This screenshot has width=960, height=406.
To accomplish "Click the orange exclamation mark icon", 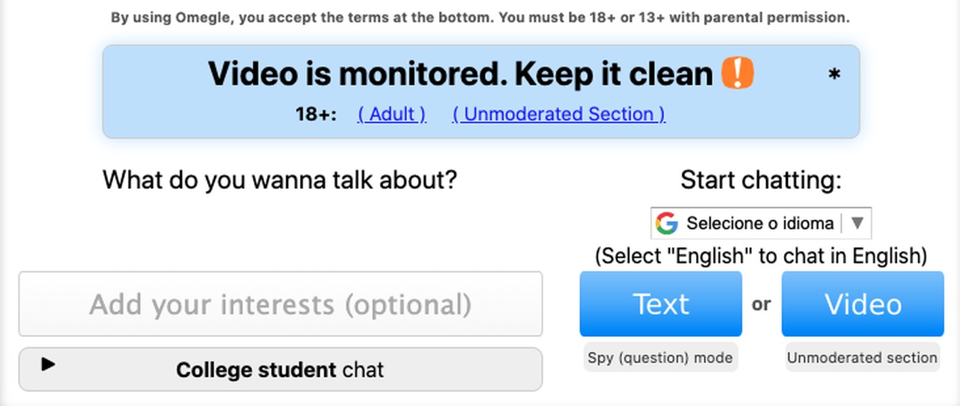I will click(737, 73).
